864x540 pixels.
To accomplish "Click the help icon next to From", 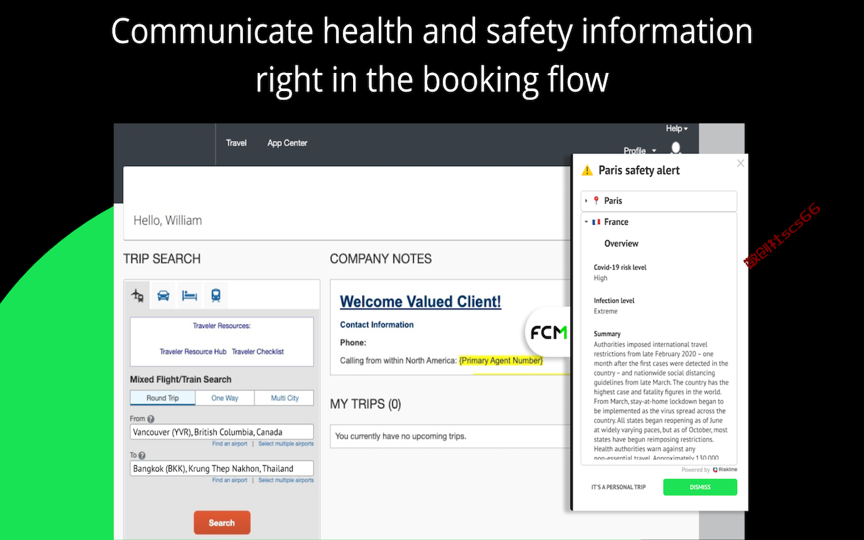I will click(x=151, y=419).
